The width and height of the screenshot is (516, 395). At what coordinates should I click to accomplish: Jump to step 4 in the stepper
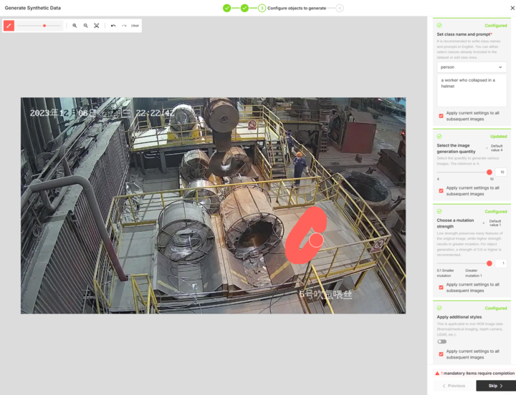[x=339, y=8]
